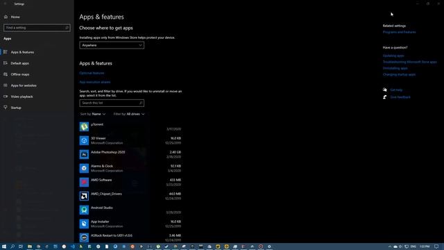Click the 2.40 GB size of Photoshop
Image resolution: width=444 pixels, height=250 pixels.
[176, 152]
